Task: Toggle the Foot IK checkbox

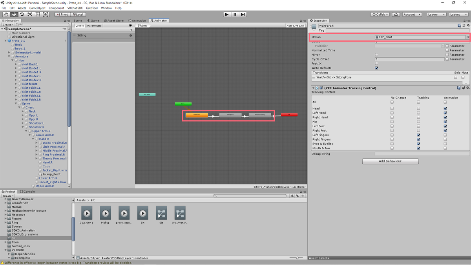Action: 376,64
